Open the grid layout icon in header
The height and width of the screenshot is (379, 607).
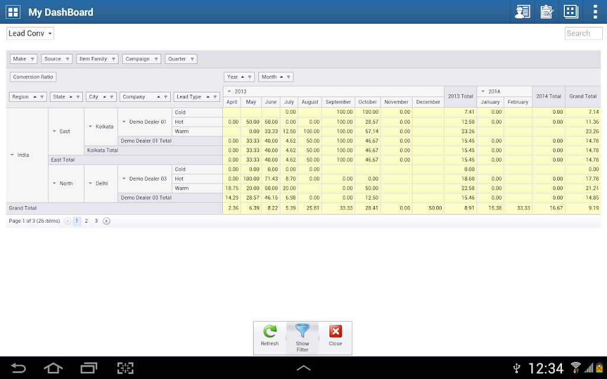(x=571, y=12)
